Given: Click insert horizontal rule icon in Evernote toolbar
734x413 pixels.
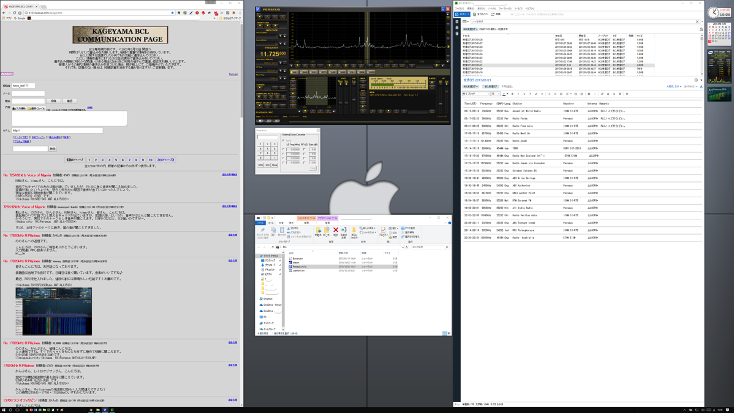Looking at the screenshot, I should (595, 94).
